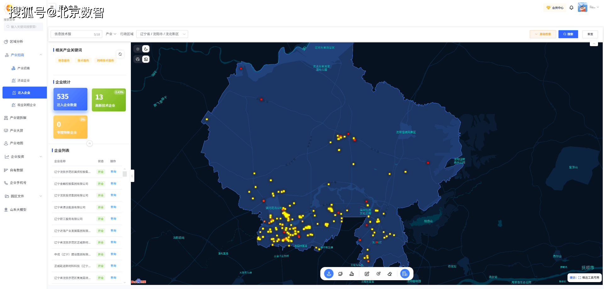Screen dimensions: 604x289
Task: Toggle the satellite globe map view
Action: coord(138,59)
